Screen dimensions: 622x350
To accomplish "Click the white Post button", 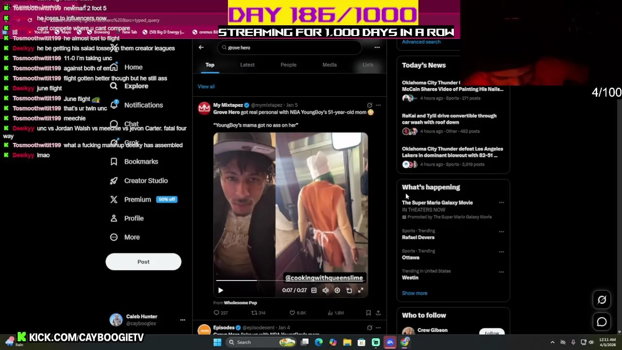I will point(143,262).
